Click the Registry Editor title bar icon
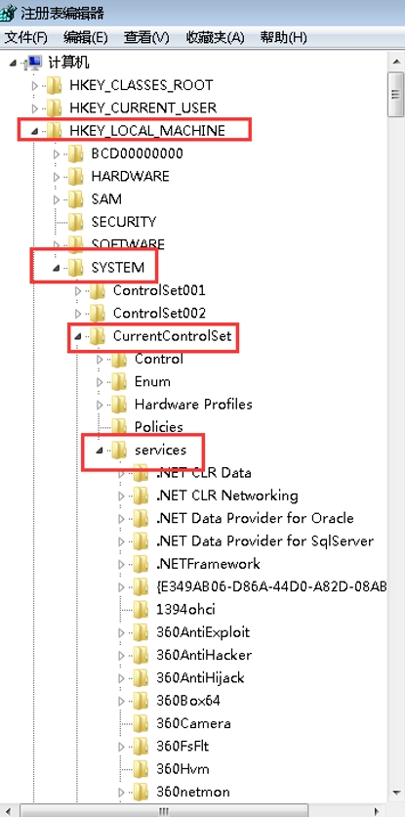Viewport: 405px width, 819px height. coord(7,13)
